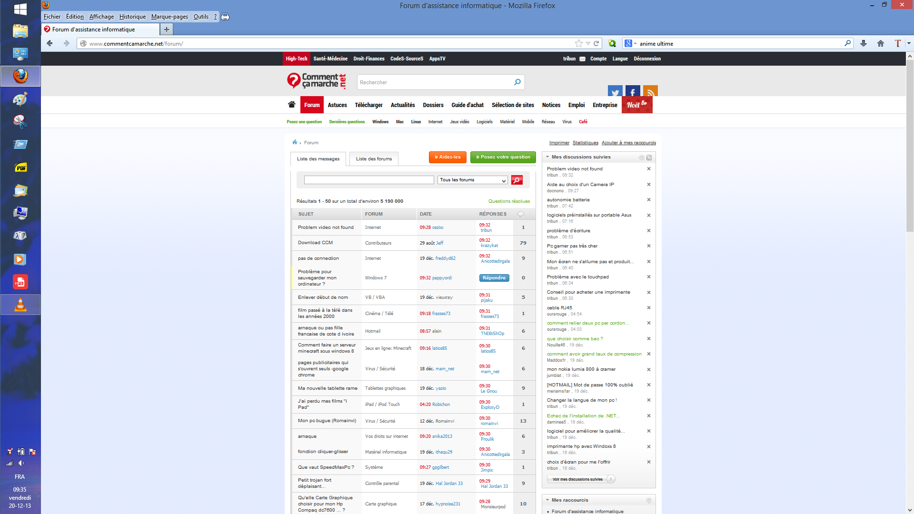This screenshot has height=514, width=914.
Task: Open the Snipping Tool taskbar icon
Action: 20,122
